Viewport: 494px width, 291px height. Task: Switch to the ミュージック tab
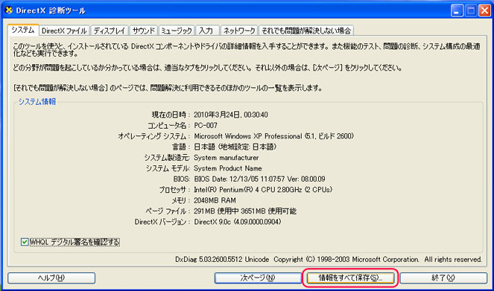[177, 31]
